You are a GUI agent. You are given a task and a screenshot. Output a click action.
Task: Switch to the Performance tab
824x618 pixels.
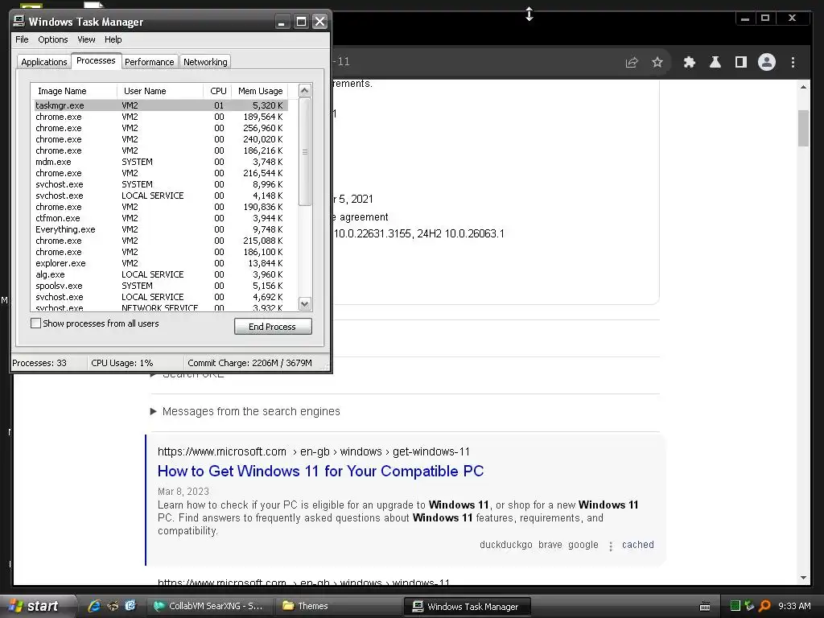tap(149, 61)
